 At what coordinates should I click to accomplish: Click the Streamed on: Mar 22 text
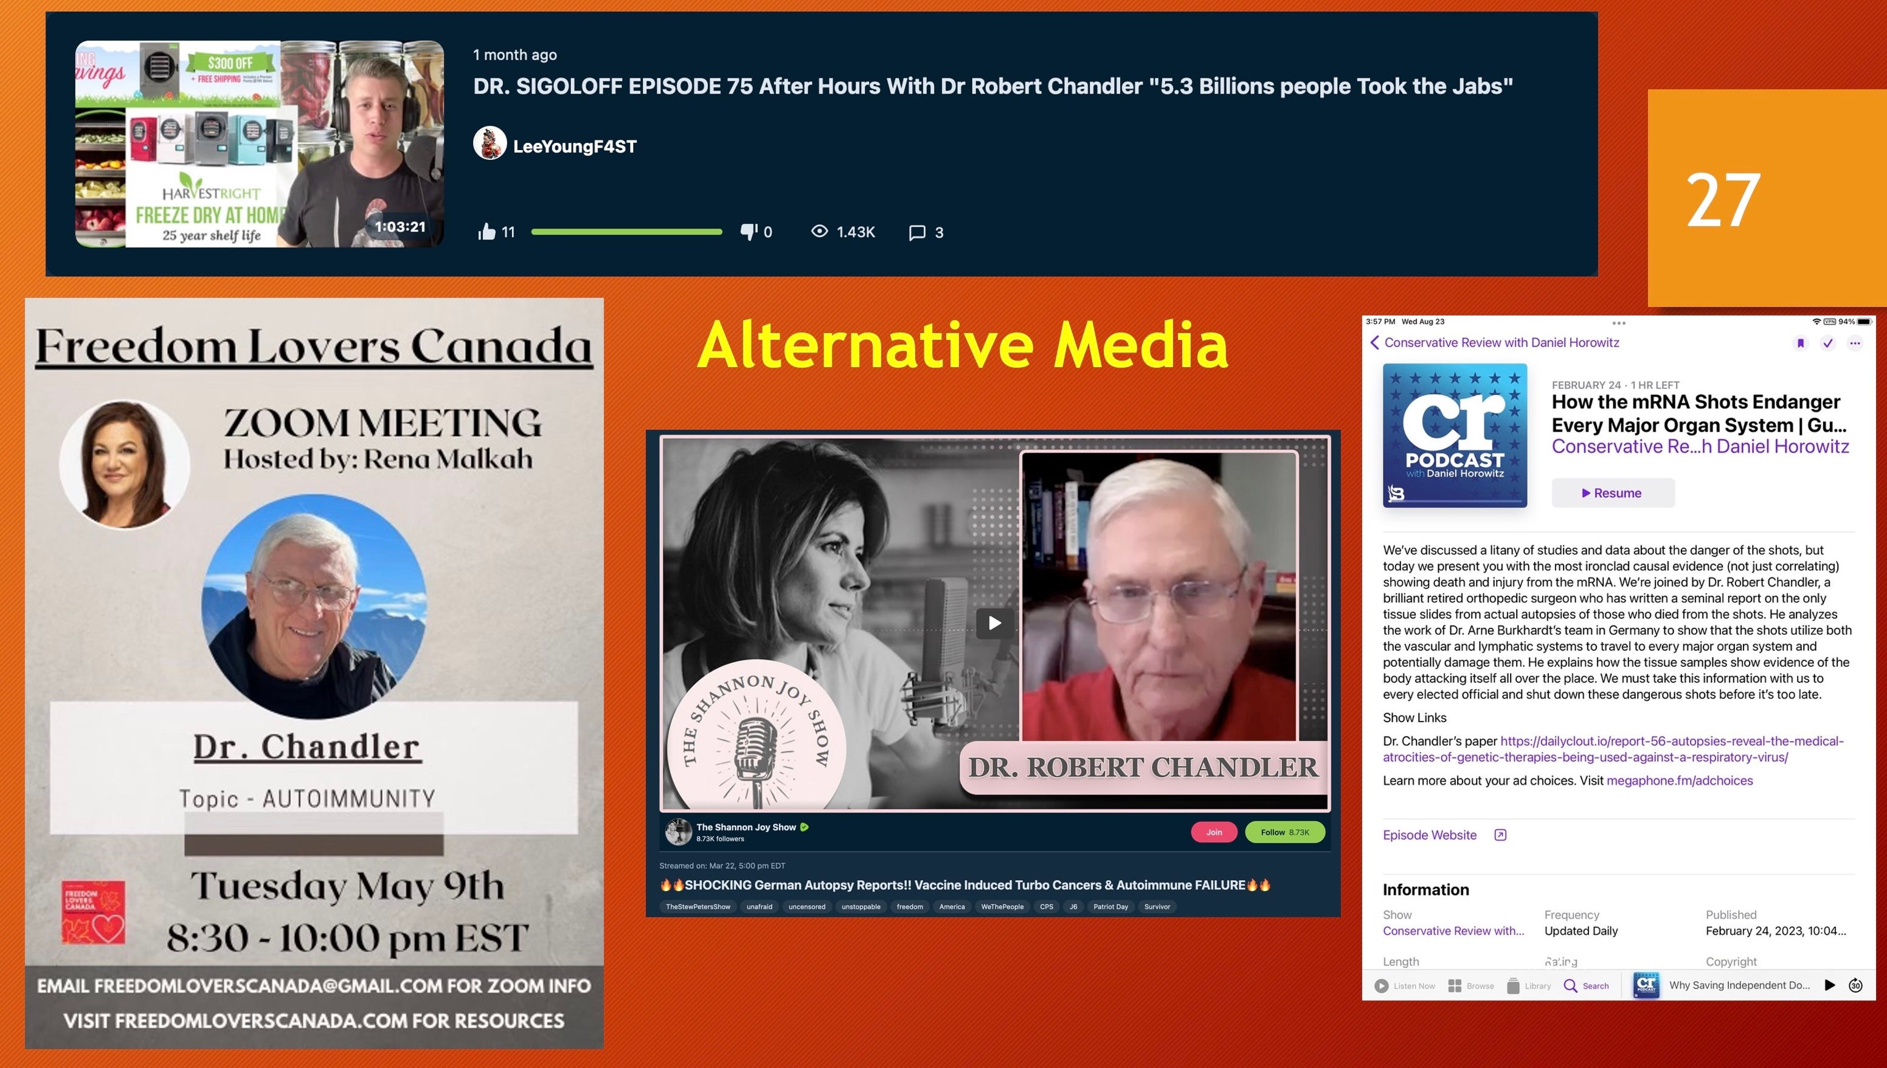tap(722, 866)
